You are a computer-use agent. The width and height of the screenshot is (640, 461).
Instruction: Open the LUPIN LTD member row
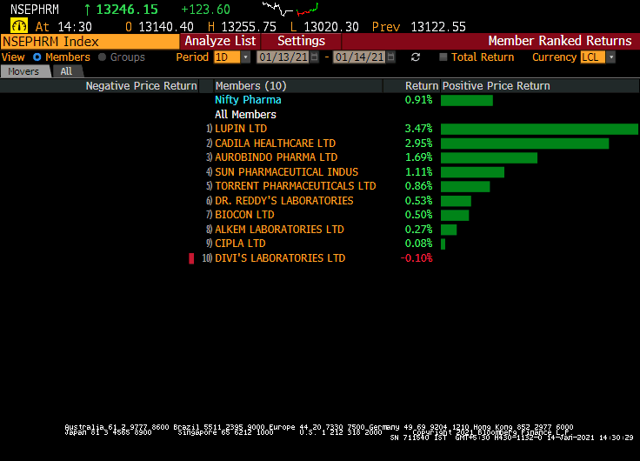point(241,129)
